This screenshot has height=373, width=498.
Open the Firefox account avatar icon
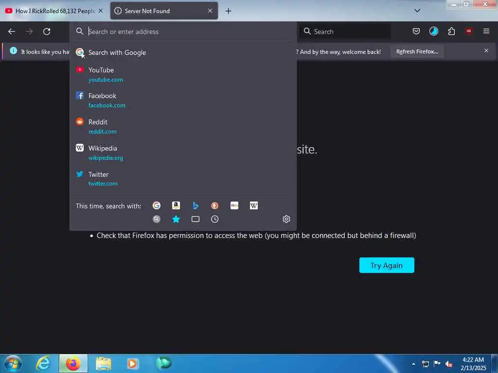pyautogui.click(x=433, y=31)
